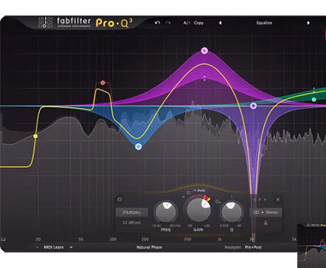Click the small Pro-Q thumbnail in the bottom corner

312,246
